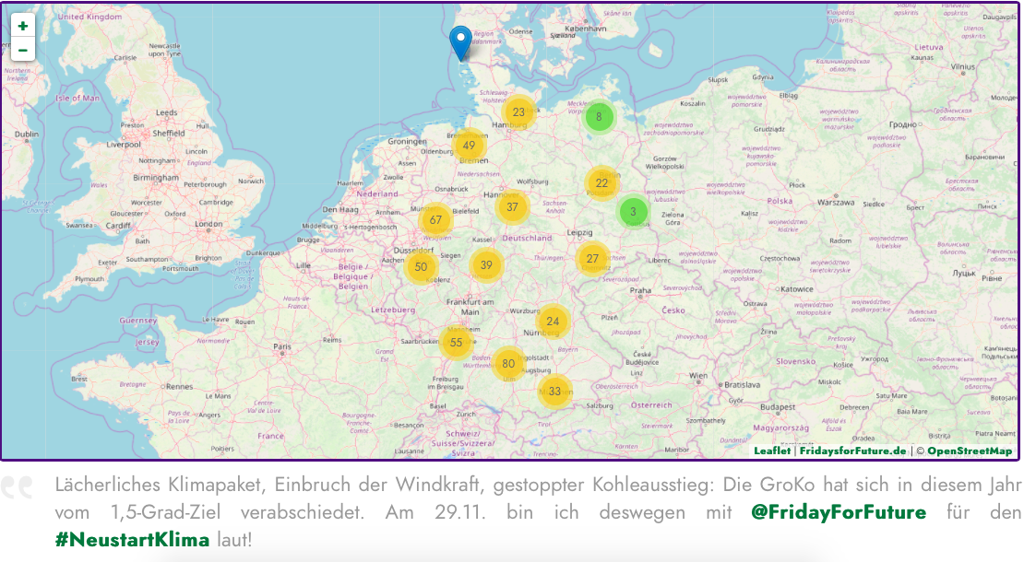This screenshot has width=1024, height=562.
Task: Expand the yellow cluster marked 23
Action: (518, 112)
